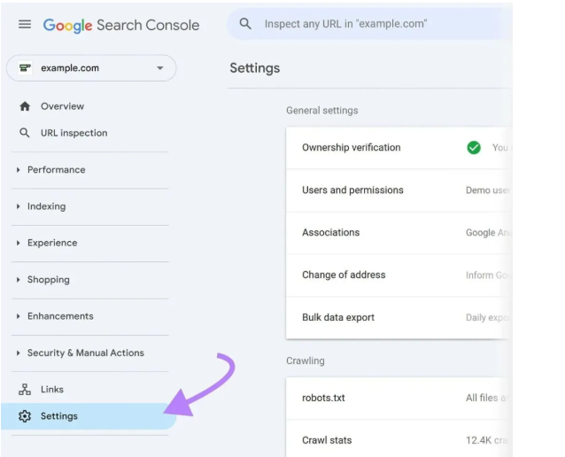Click the search magnifier icon in top bar
Screen dimensions: 565x457
[x=246, y=24]
